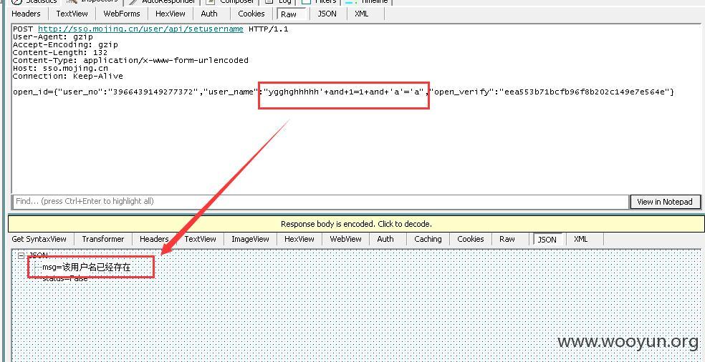Open the AutoResponder top tab
Image resolution: width=705 pixels, height=362 pixels.
pyautogui.click(x=163, y=1)
